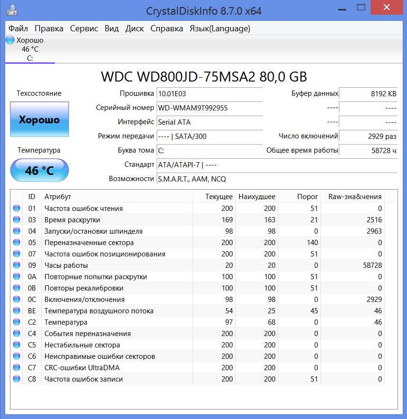This screenshot has height=419, width=407.
Task: Click the drive title WDC WD800JD-75MSA2 80,0 GB
Action: pos(204,76)
